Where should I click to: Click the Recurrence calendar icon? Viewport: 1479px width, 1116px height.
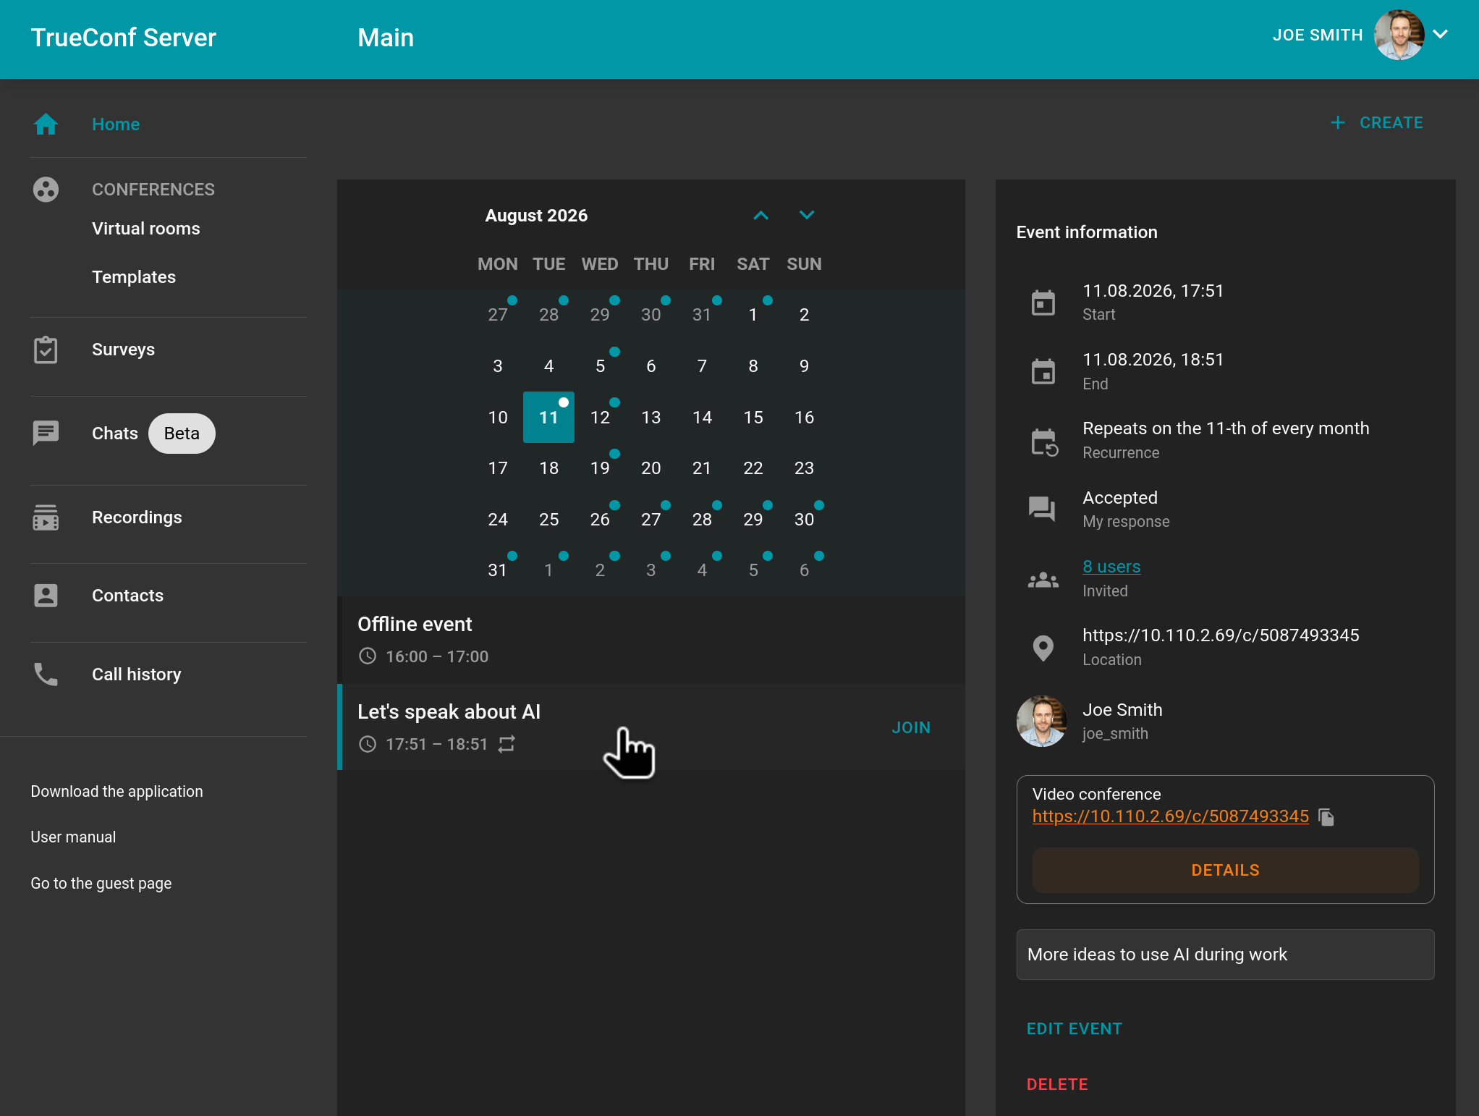tap(1044, 441)
